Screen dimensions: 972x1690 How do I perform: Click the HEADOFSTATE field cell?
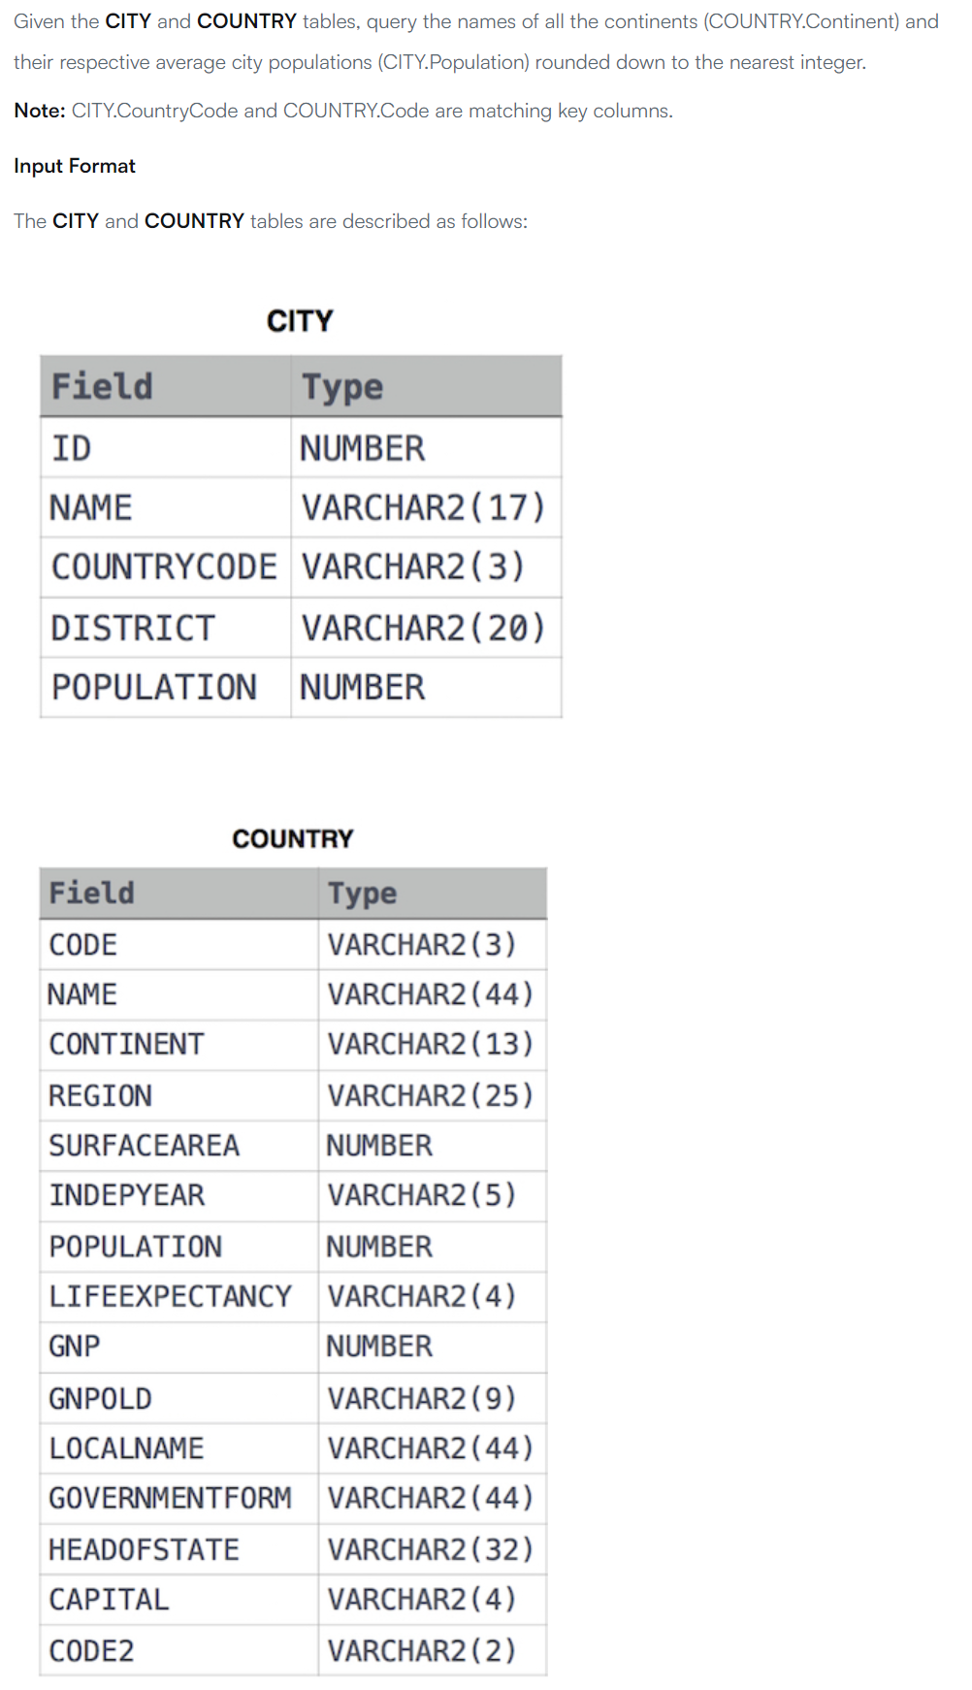tap(178, 1549)
